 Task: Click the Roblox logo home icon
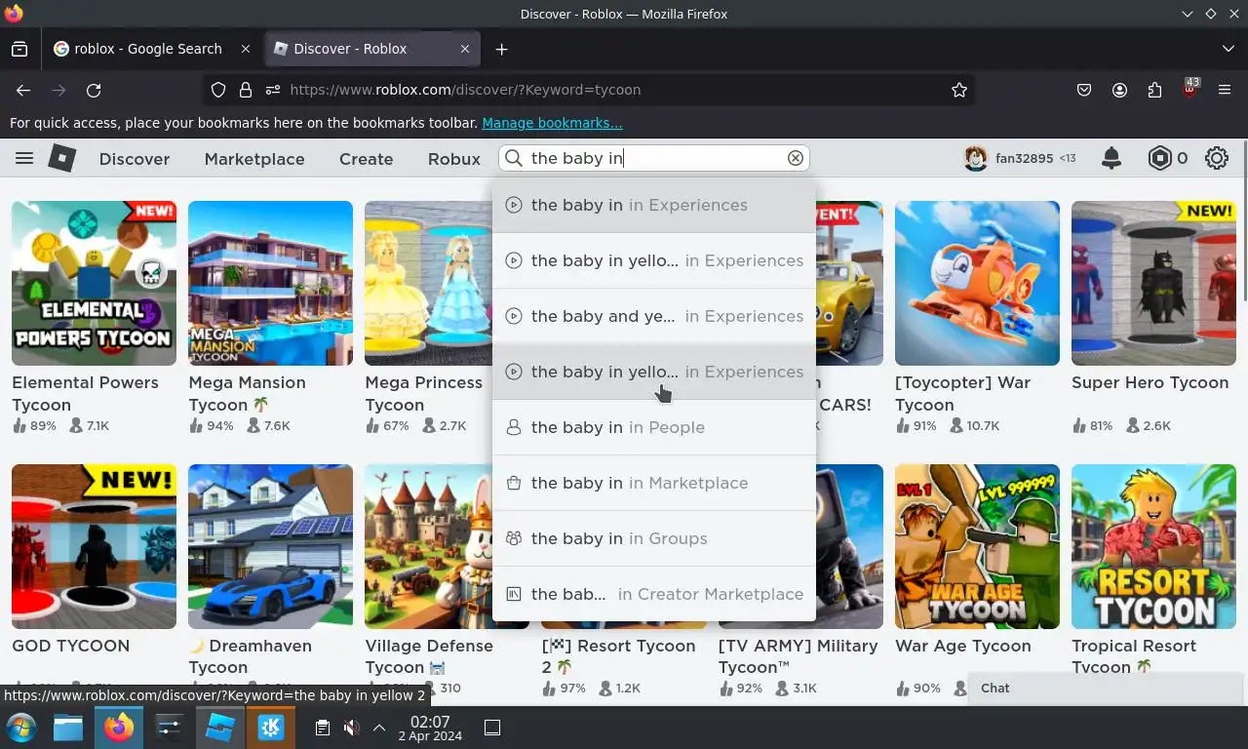click(x=62, y=158)
